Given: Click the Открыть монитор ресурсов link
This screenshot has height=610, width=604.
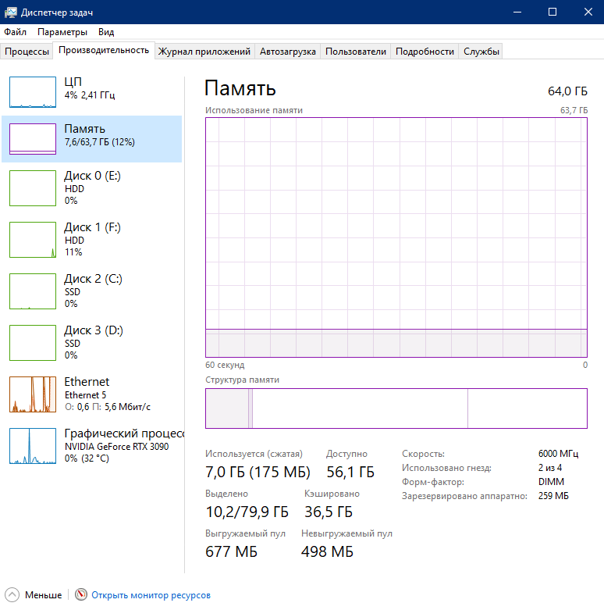Looking at the screenshot, I should 151,595.
